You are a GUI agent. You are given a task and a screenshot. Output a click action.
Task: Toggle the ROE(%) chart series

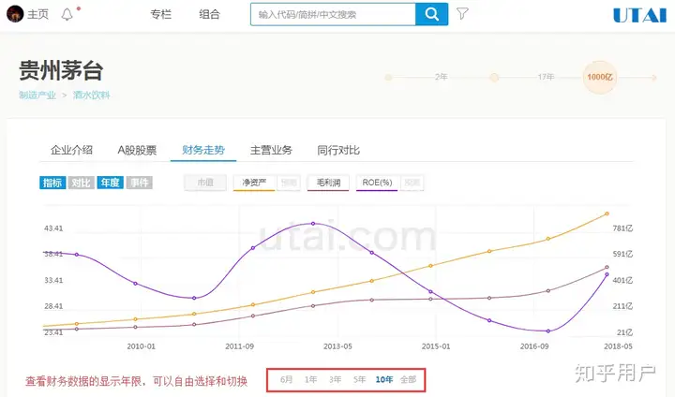pyautogui.click(x=377, y=183)
